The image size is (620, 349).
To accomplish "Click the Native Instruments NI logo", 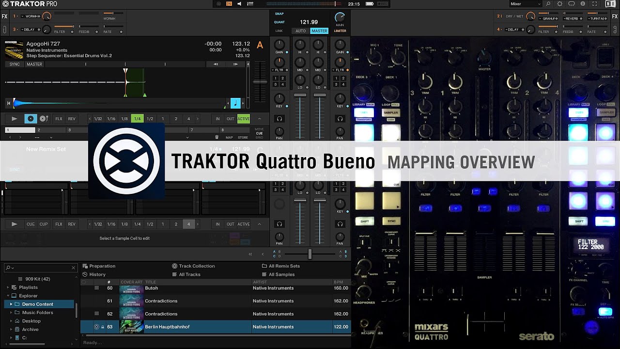I will (x=610, y=4).
